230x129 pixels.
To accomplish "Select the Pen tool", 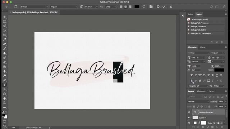I will pyautogui.click(x=5, y=80).
